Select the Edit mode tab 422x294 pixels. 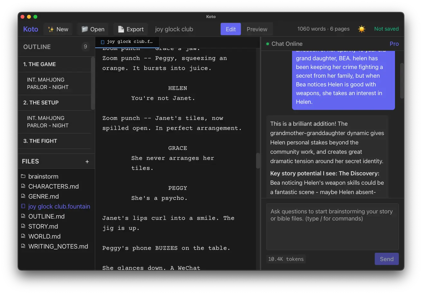[231, 29]
